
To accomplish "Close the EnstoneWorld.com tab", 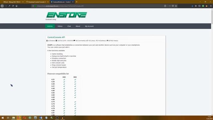I will pyautogui.click(x=73, y=2).
